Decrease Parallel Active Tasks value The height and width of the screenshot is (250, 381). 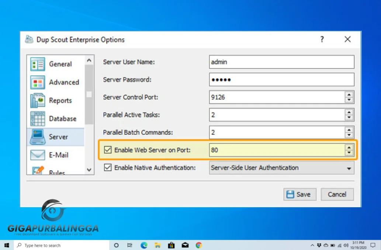point(349,117)
